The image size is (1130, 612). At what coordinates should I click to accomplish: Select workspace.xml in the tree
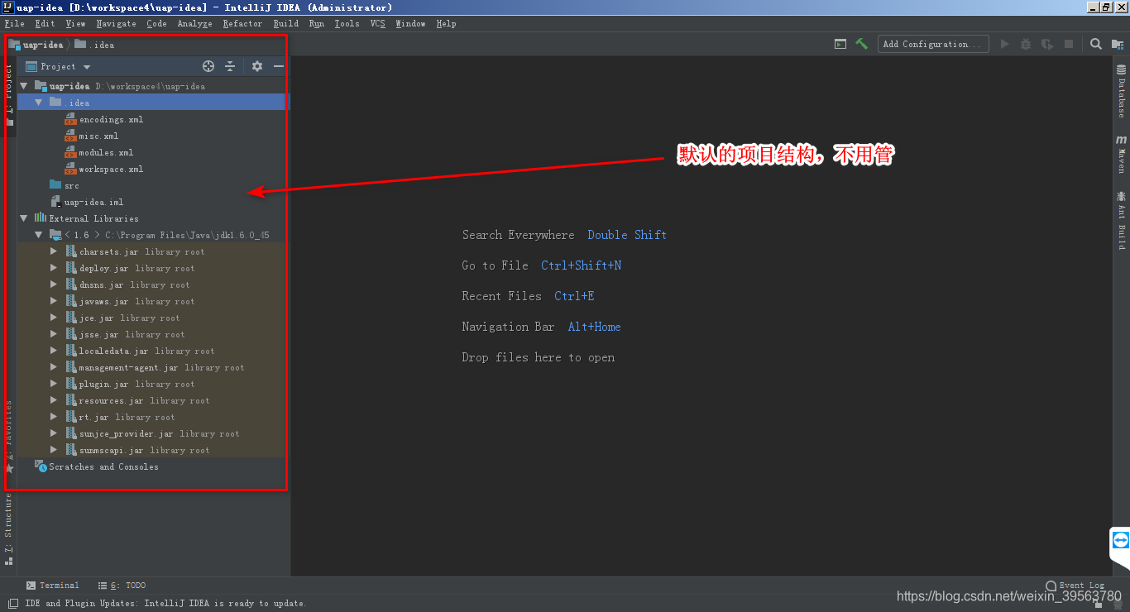point(111,169)
